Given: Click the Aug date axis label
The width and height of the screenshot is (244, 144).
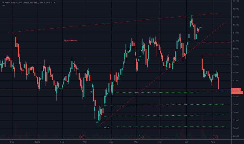Looking at the screenshot, I should [x=213, y=142].
